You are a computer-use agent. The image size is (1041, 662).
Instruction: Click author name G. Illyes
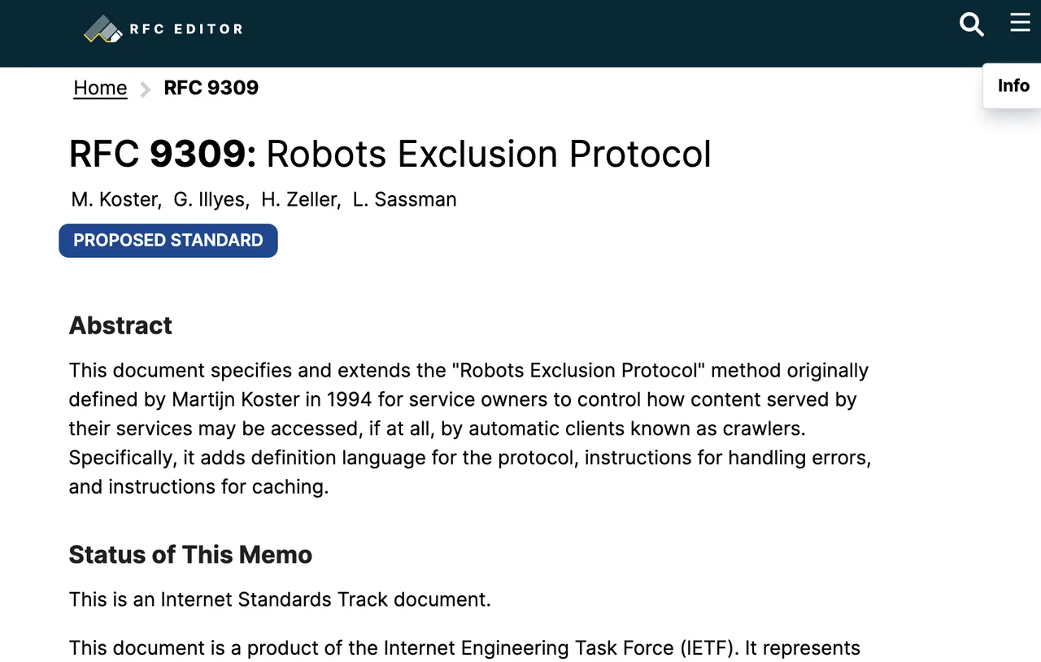point(211,199)
